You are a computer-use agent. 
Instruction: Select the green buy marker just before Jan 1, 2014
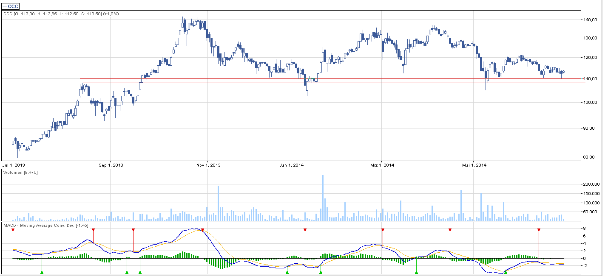point(287,272)
